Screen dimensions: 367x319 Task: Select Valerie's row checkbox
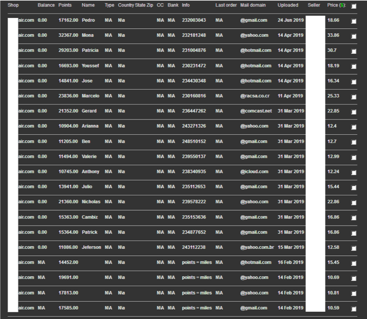[x=354, y=158]
